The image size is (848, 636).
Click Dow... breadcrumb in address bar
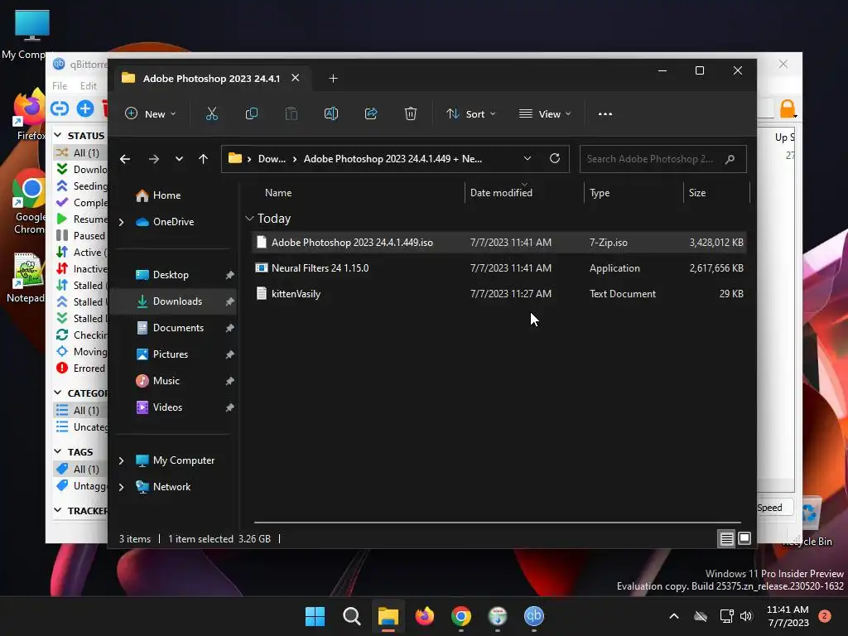pos(272,159)
